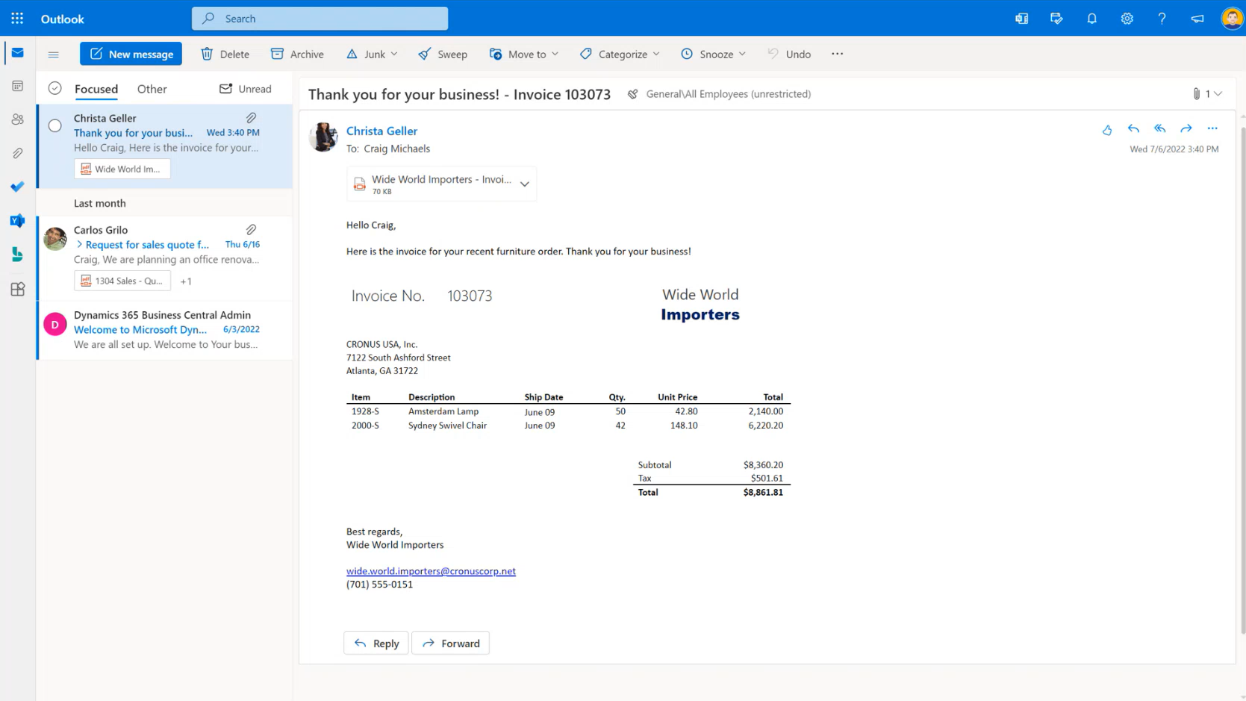Undo the last action
This screenshot has width=1246, height=701.
(x=789, y=54)
